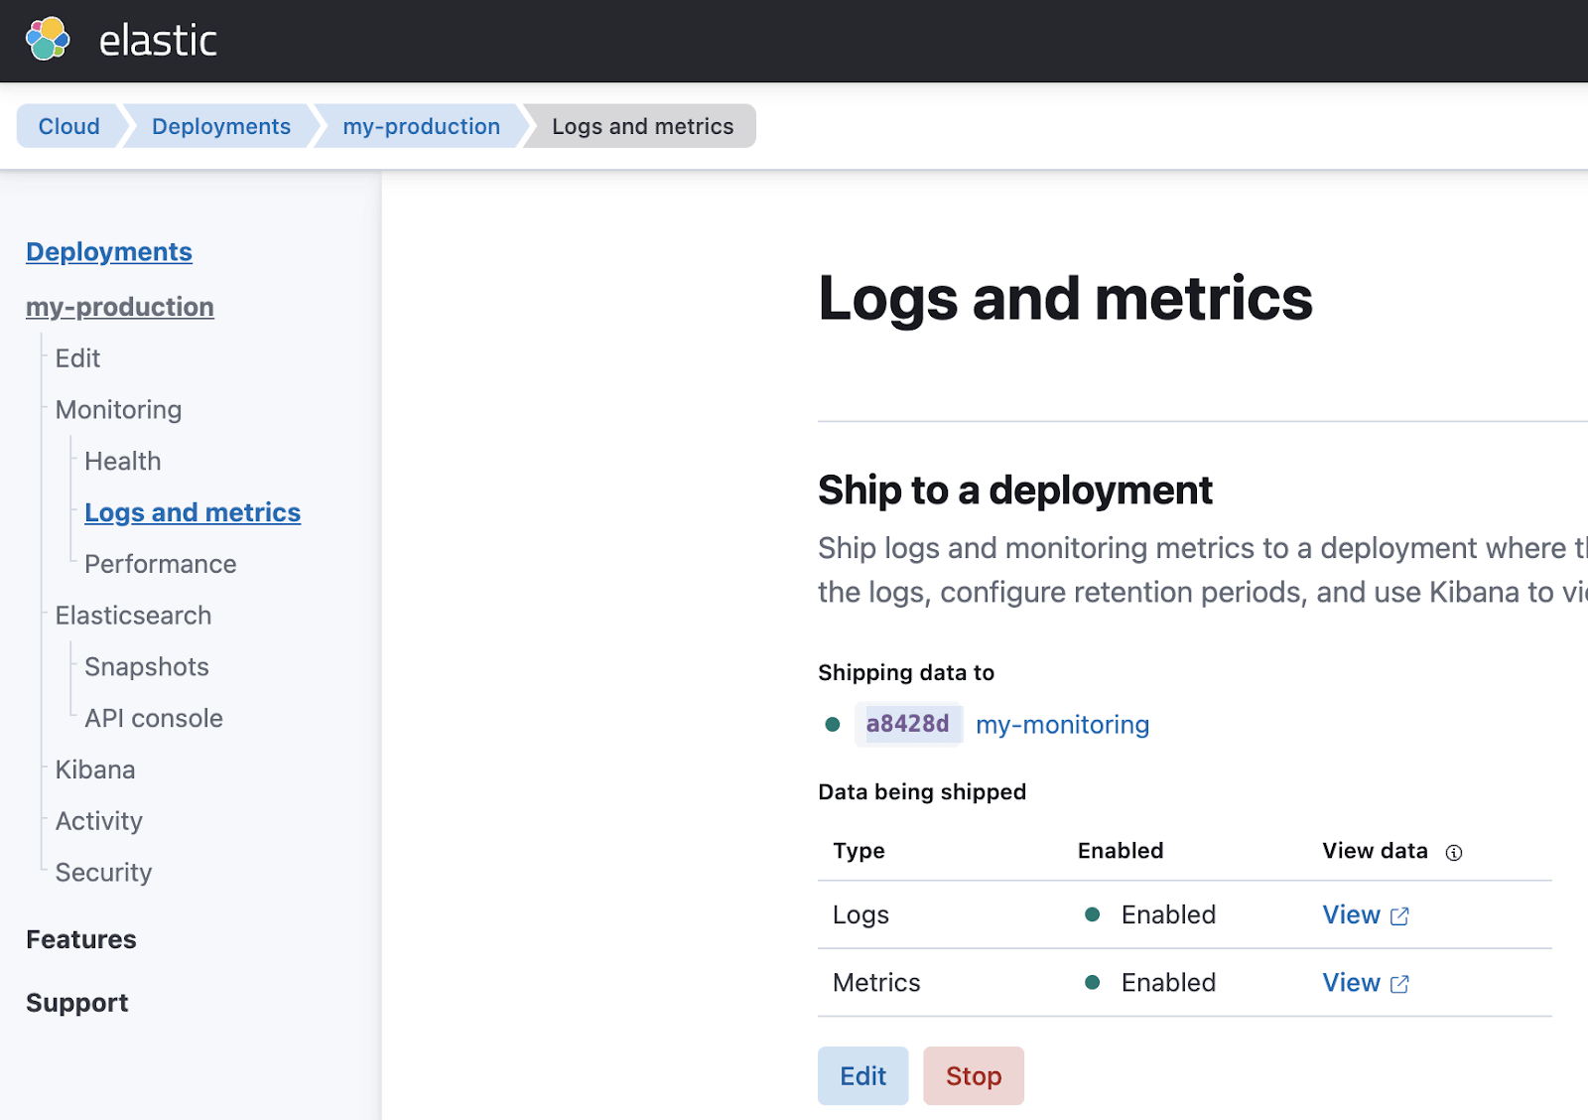
Task: Open the my-monitoring deployment link
Action: 1062,725
